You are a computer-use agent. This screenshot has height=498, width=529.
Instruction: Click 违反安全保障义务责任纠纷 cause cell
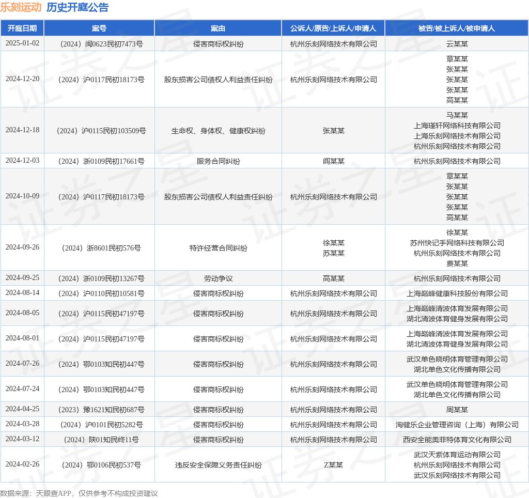tap(218, 465)
